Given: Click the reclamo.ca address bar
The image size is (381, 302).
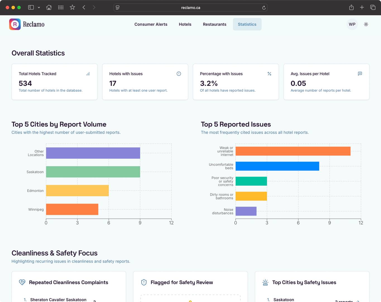Looking at the screenshot, I should click(x=190, y=8).
